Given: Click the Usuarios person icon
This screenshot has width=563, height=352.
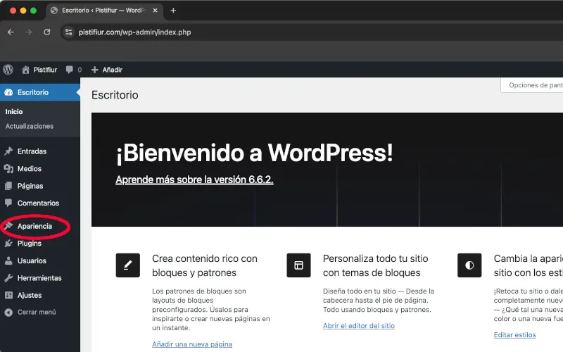Looking at the screenshot, I should pos(8,260).
